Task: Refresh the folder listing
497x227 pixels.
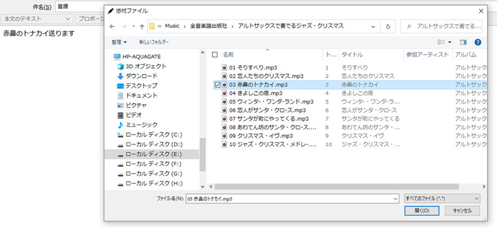Action: (388, 26)
